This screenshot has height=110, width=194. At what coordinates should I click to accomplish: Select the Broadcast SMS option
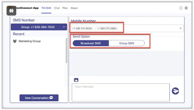coord(91,43)
